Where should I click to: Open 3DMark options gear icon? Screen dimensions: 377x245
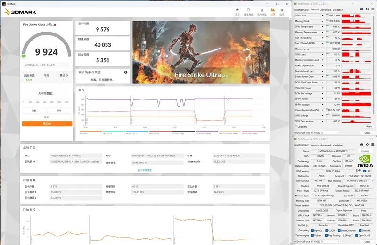coord(282,10)
